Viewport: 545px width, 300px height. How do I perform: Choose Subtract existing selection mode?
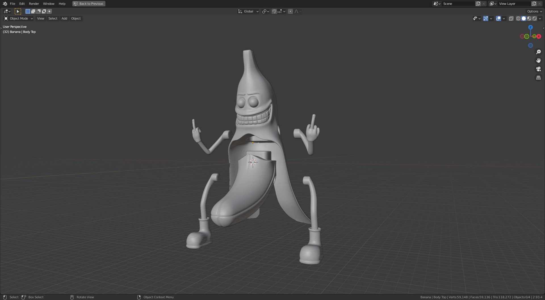click(x=39, y=11)
